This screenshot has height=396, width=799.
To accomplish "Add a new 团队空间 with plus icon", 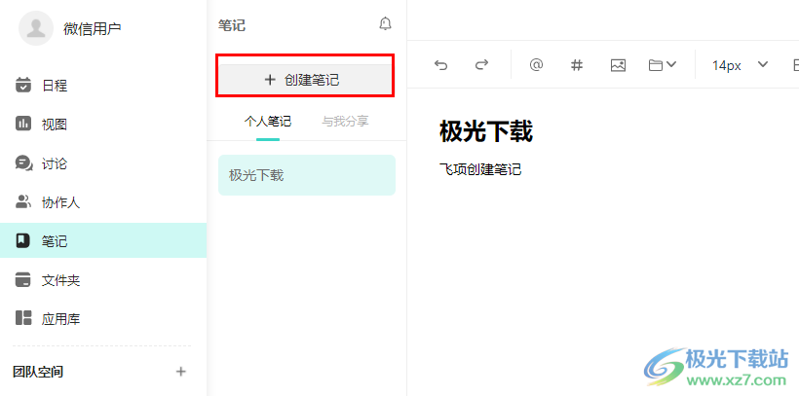I will (180, 372).
